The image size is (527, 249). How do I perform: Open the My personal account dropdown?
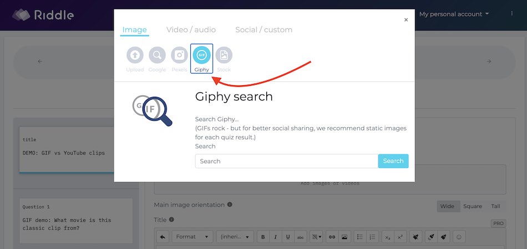(454, 14)
